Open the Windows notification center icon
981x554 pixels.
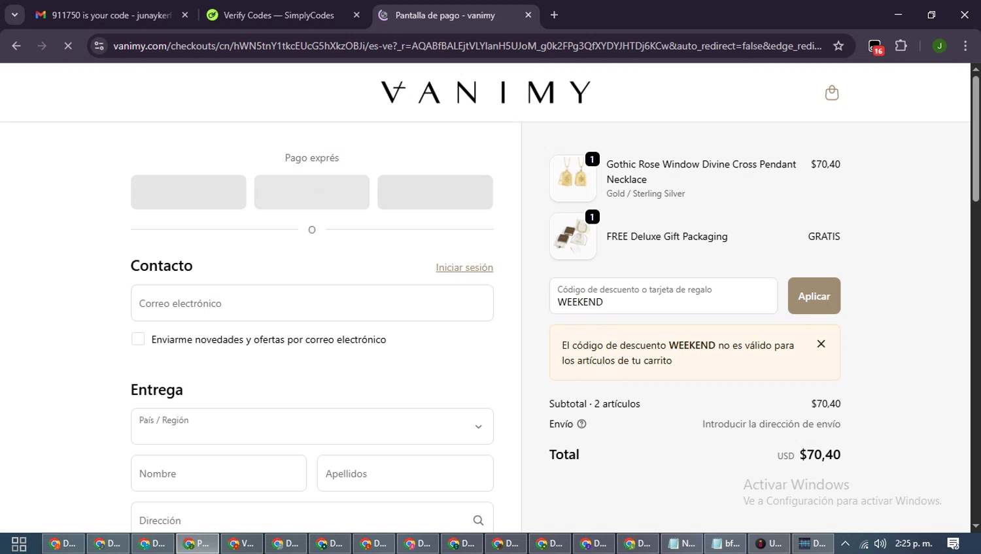[x=954, y=544]
